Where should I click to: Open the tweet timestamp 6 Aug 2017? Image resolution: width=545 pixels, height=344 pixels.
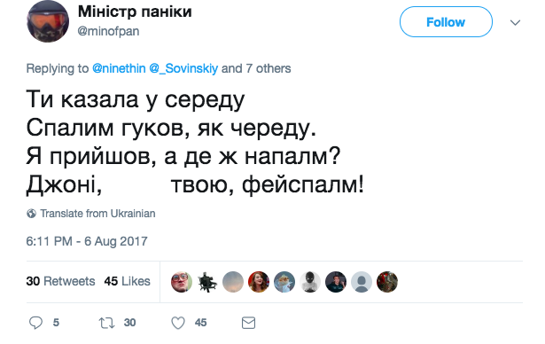tap(87, 241)
